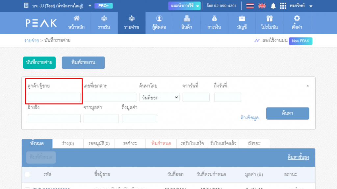Viewport: 337px width, 189px height.
Task: Click the PRO+ badge
Action: tap(103, 6)
